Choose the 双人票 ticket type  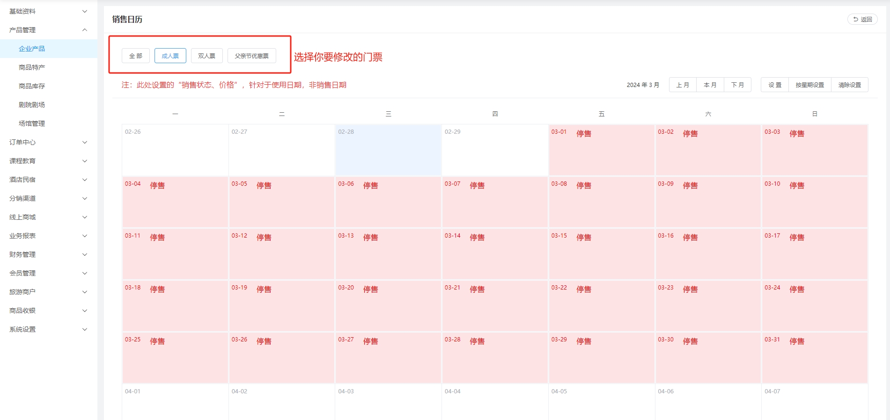(x=206, y=56)
